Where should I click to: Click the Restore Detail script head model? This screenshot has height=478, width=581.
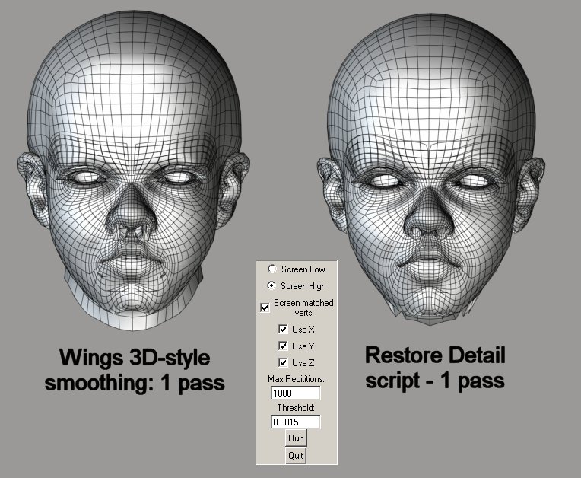(431, 169)
